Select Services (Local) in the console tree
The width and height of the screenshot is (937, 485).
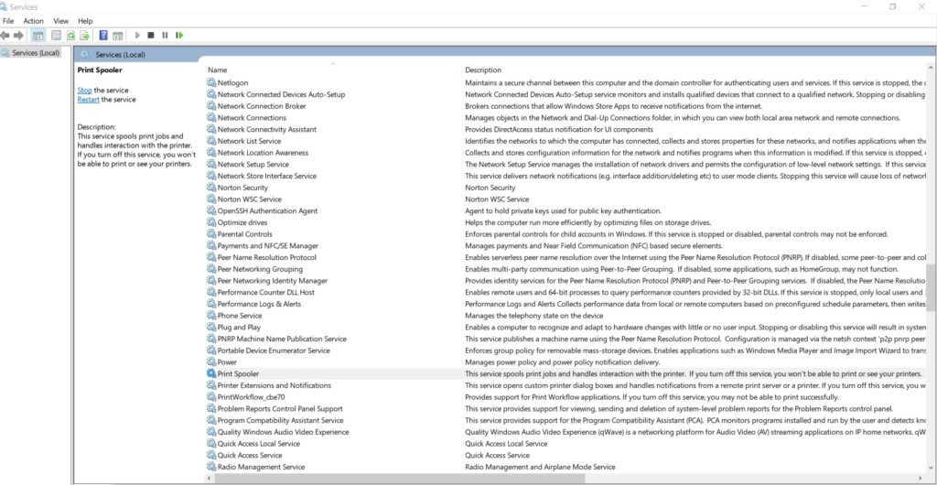pos(36,52)
